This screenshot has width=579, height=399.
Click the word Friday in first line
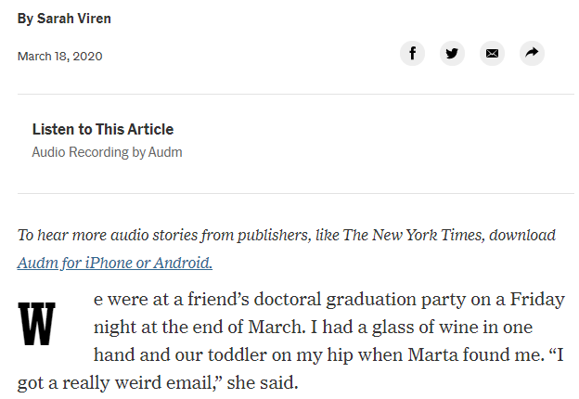[x=537, y=300]
